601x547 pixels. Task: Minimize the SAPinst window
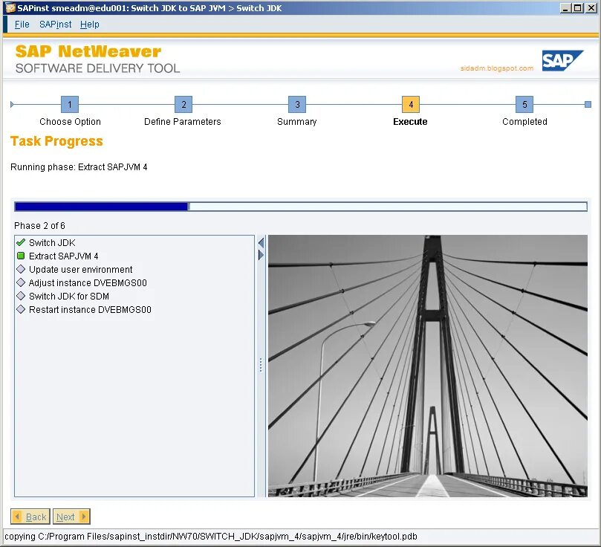click(x=565, y=8)
